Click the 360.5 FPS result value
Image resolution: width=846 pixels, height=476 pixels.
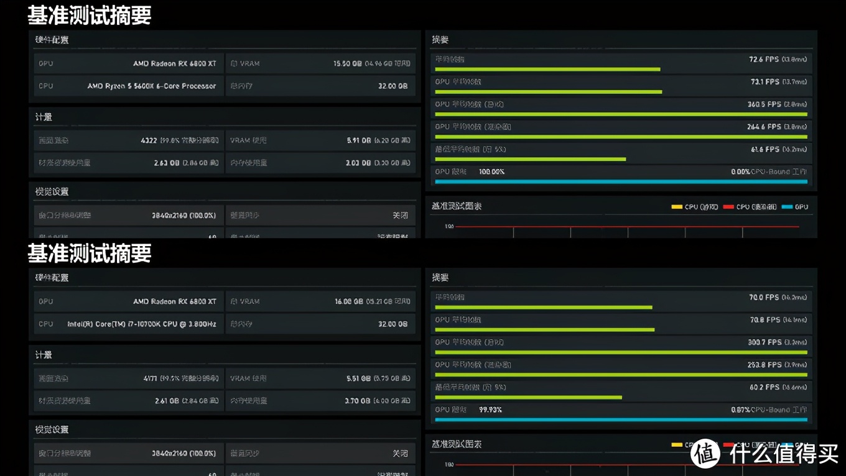763,104
